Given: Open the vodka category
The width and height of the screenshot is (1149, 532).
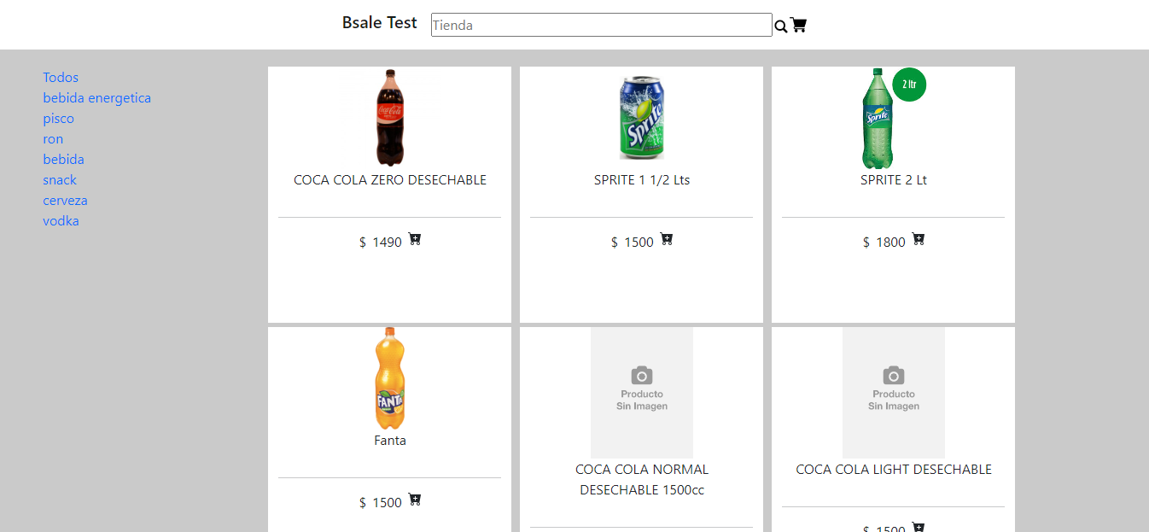Looking at the screenshot, I should tap(61, 220).
